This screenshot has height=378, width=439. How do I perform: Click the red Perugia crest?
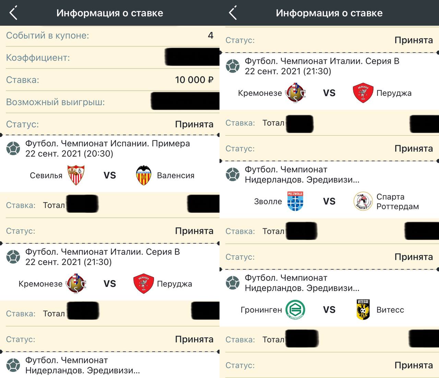[144, 284]
